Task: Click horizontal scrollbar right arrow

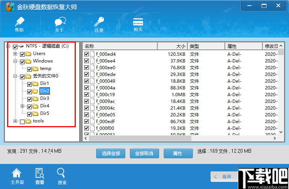Action: (275, 138)
